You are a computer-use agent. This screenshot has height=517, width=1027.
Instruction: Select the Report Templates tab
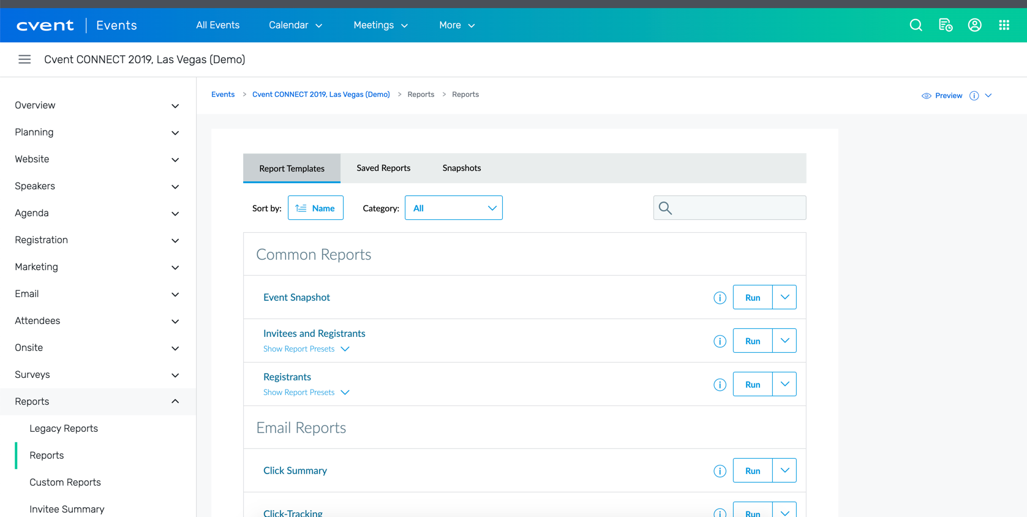pyautogui.click(x=292, y=168)
